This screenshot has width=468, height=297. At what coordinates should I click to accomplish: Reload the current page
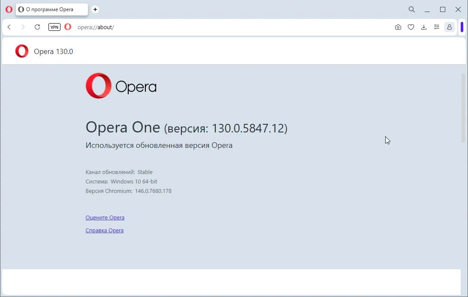37,27
